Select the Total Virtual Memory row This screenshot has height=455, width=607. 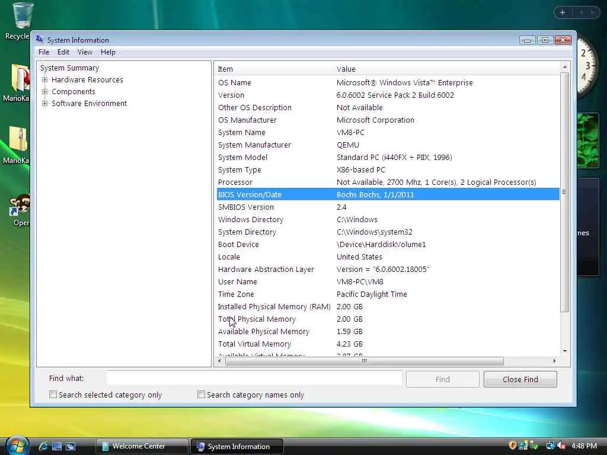tap(388, 344)
